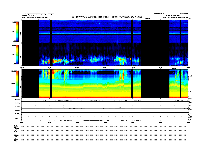Click the 20:00 tick label under RAD1 spectrogram
203x157 pixels.
click(x=160, y=67)
